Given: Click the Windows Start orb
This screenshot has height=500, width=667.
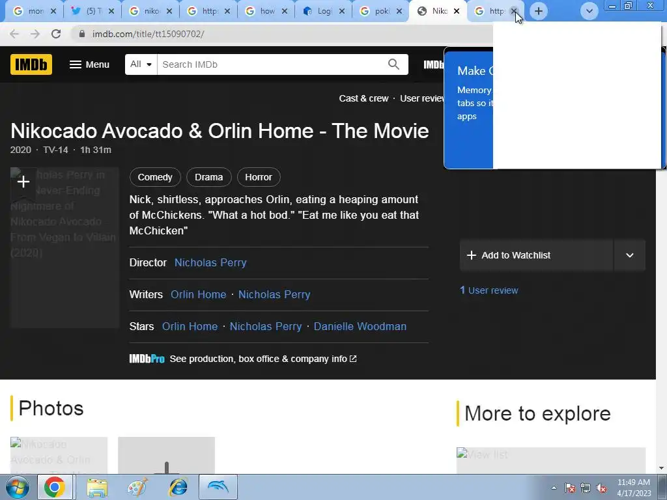Looking at the screenshot, I should [18, 487].
